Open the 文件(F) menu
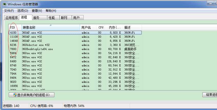Viewport: 217px width, 110px height. click(9, 11)
